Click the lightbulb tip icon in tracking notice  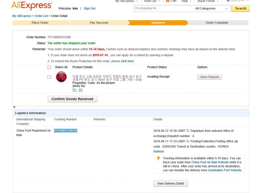click(158, 158)
